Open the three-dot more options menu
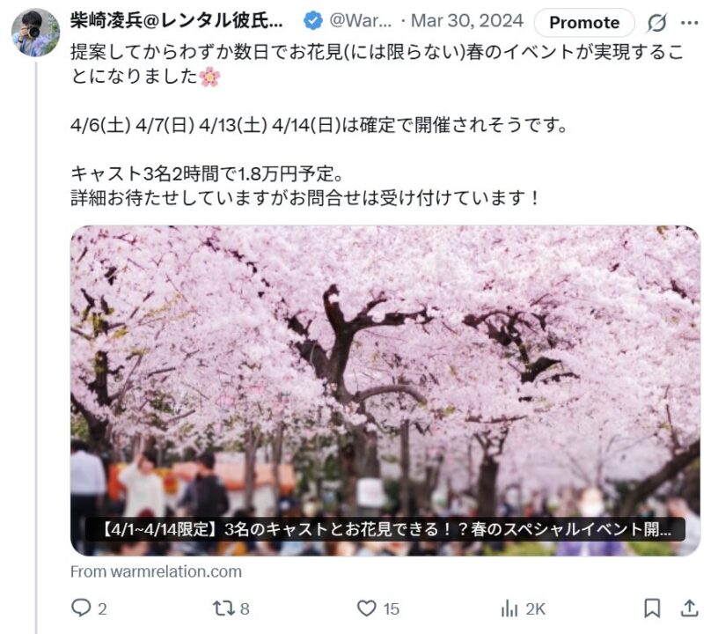The height and width of the screenshot is (634, 718). tap(690, 22)
